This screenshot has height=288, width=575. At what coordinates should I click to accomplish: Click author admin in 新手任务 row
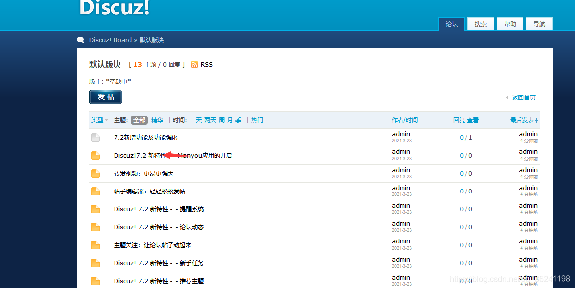pyautogui.click(x=401, y=260)
